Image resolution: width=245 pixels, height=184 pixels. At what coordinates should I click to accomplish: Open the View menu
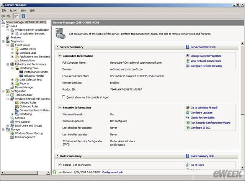point(24,10)
